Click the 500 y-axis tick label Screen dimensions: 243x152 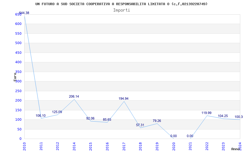pyautogui.click(x=18, y=43)
